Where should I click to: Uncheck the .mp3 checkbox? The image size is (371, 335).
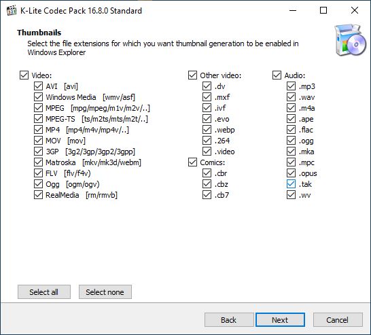(x=291, y=86)
